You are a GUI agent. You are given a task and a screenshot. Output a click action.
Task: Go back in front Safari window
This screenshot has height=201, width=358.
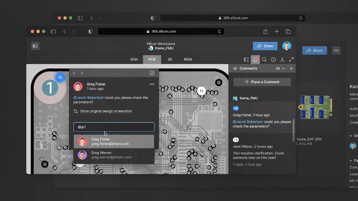click(x=65, y=32)
